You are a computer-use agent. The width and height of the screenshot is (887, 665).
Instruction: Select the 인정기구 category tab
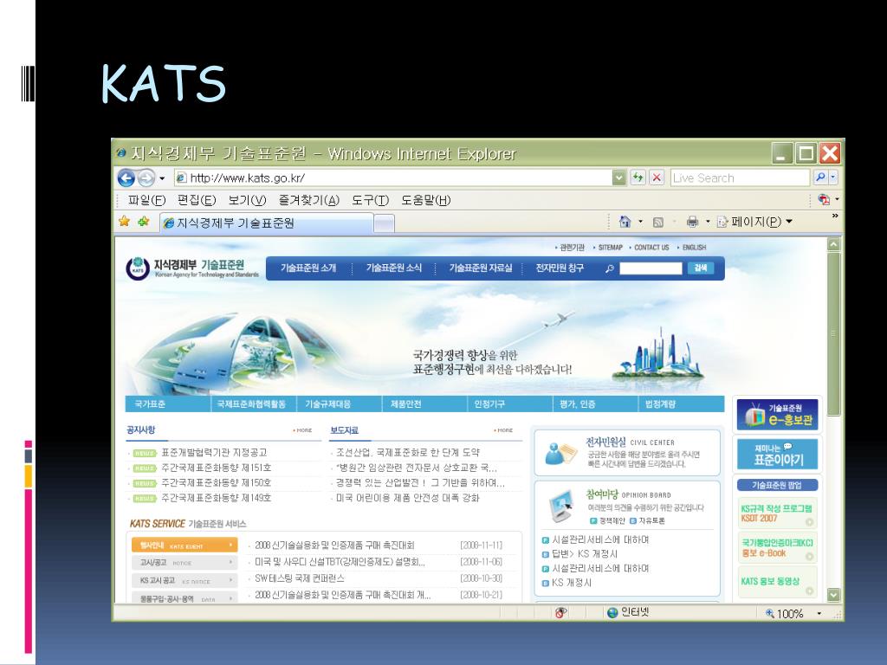(509, 404)
